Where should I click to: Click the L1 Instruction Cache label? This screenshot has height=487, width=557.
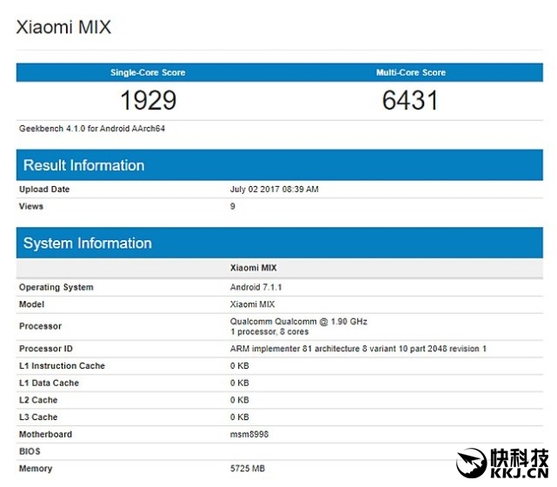63,366
